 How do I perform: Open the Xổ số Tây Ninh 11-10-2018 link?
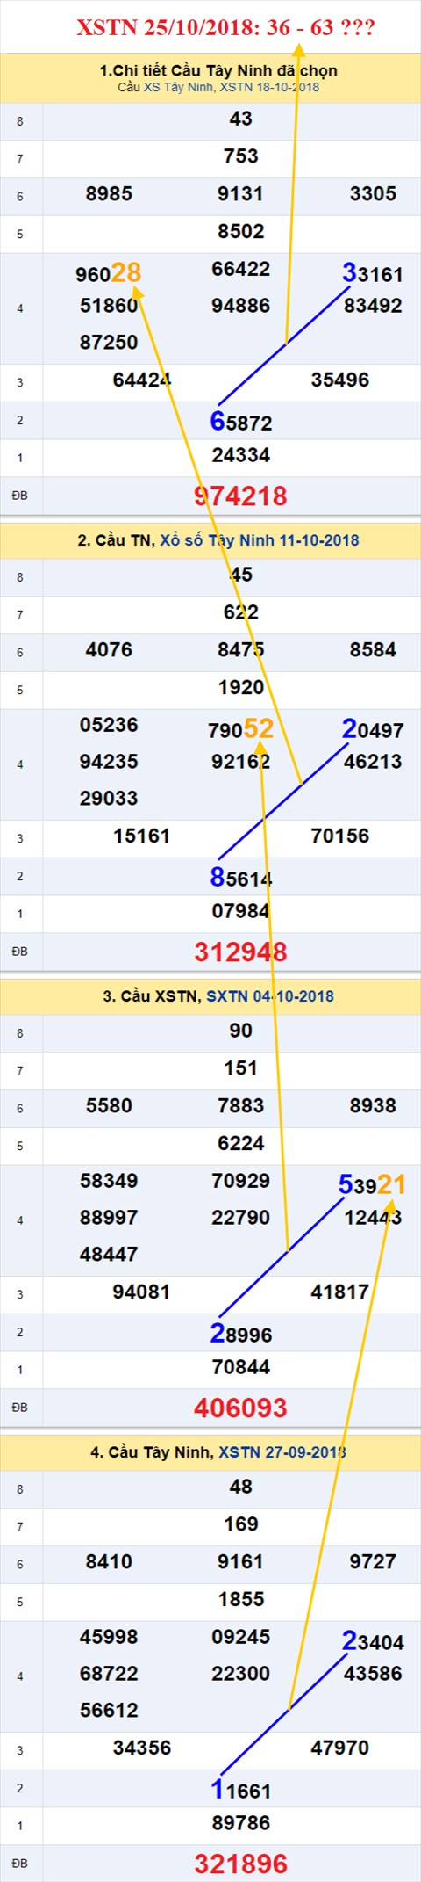pos(260,540)
